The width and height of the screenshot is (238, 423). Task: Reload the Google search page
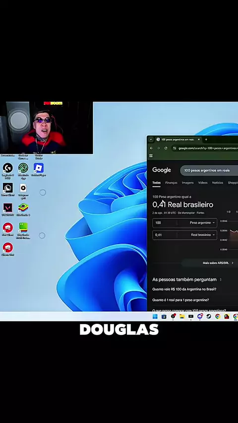pyautogui.click(x=166, y=148)
